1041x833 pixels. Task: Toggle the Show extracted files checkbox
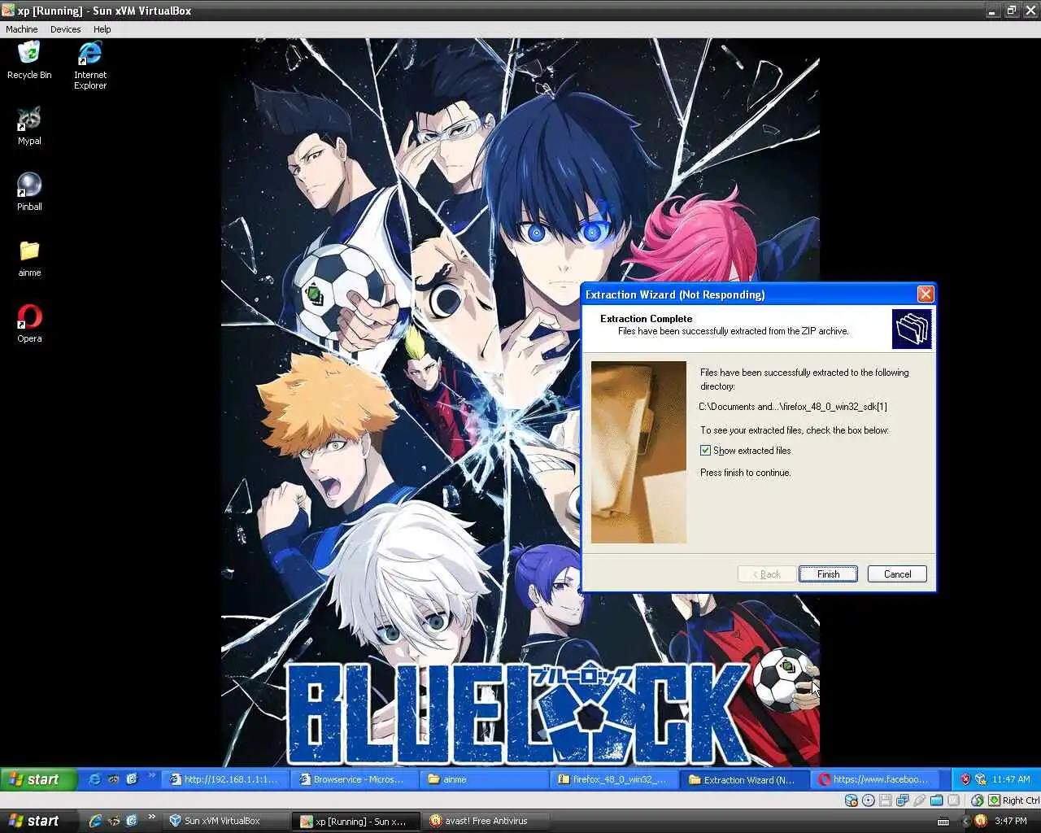tap(705, 451)
